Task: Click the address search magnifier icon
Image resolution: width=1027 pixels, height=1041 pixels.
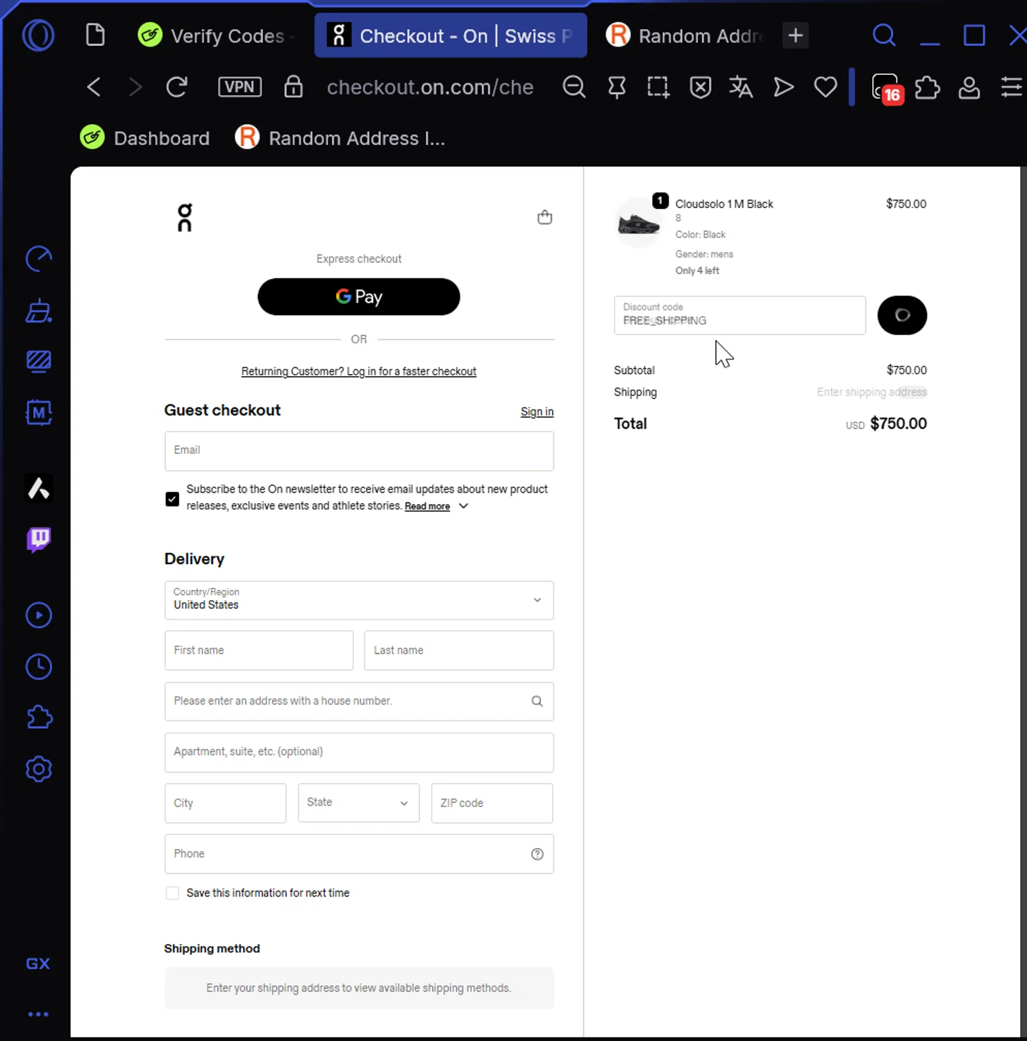Action: pos(537,701)
